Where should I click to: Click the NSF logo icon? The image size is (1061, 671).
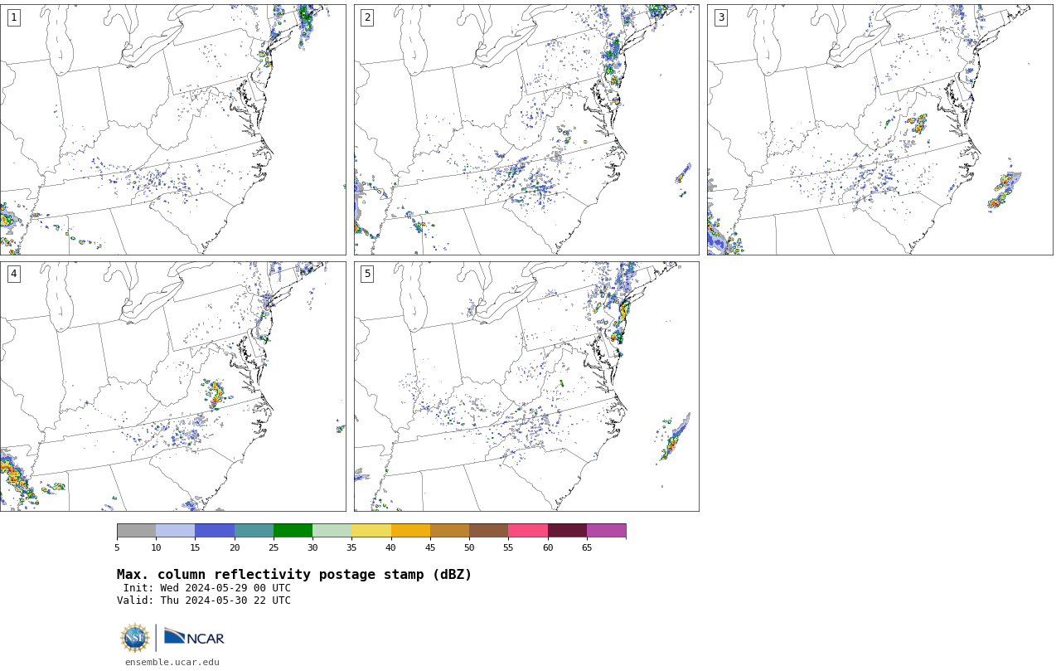click(x=135, y=638)
